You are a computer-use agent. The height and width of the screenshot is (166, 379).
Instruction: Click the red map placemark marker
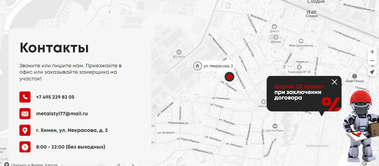pos(229,76)
